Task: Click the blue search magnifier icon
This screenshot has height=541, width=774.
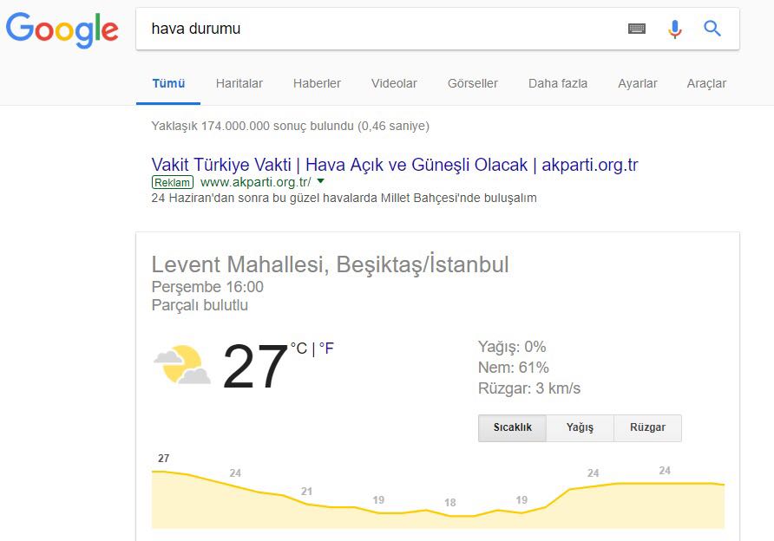Action: (712, 28)
